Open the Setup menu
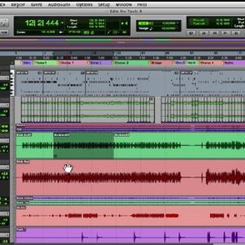Viewport: 245px width, 245px height. [x=104, y=5]
